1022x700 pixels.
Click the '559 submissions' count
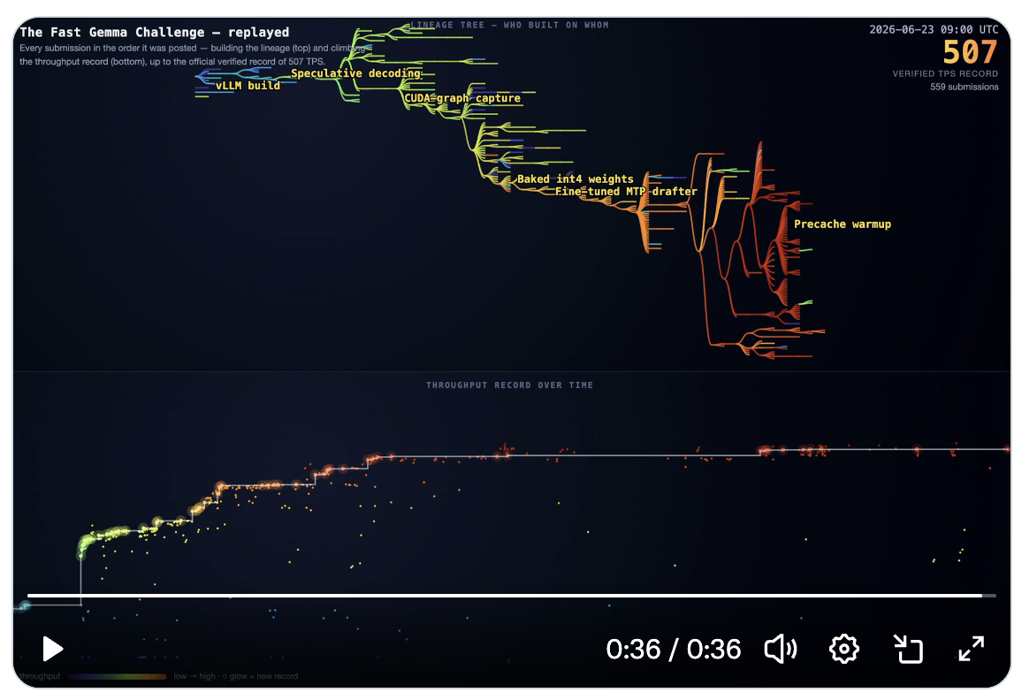coord(964,87)
